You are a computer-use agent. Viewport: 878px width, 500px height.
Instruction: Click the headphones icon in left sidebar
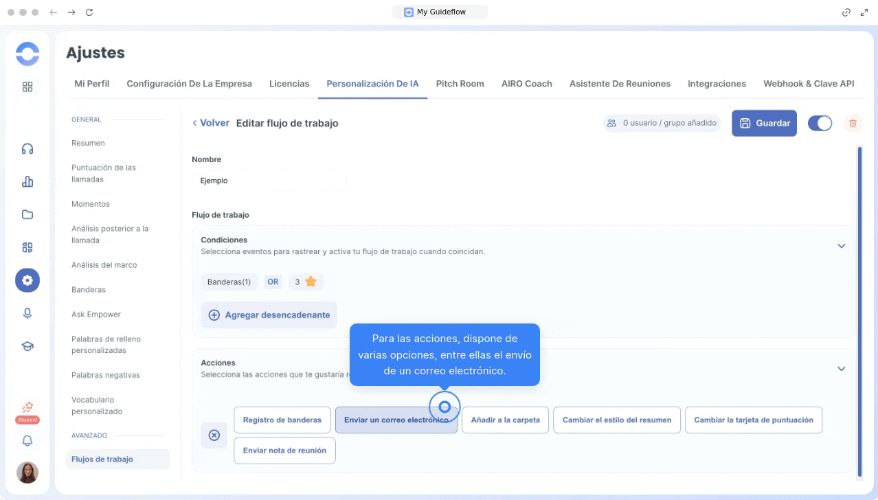point(27,149)
